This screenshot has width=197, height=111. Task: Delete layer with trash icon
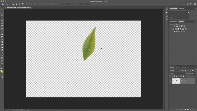193,110
